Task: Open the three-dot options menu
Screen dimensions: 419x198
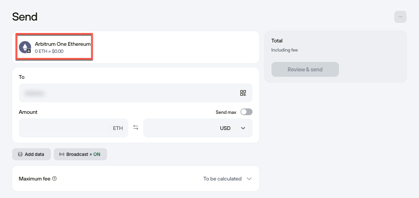Action: (x=400, y=17)
